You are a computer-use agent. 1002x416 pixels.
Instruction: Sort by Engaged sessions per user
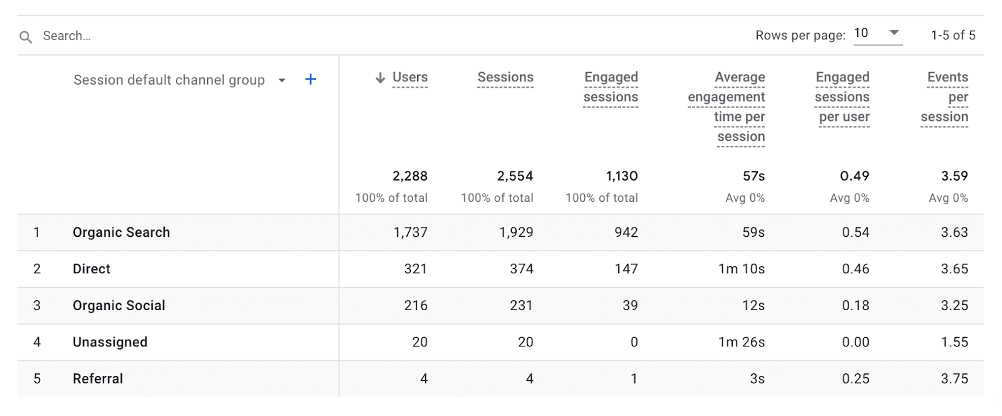[x=842, y=96]
